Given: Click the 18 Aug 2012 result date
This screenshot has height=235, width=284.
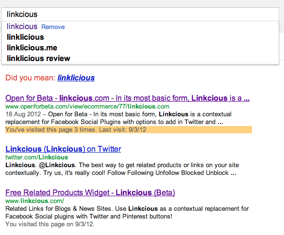Looking at the screenshot, I should click(x=23, y=114).
